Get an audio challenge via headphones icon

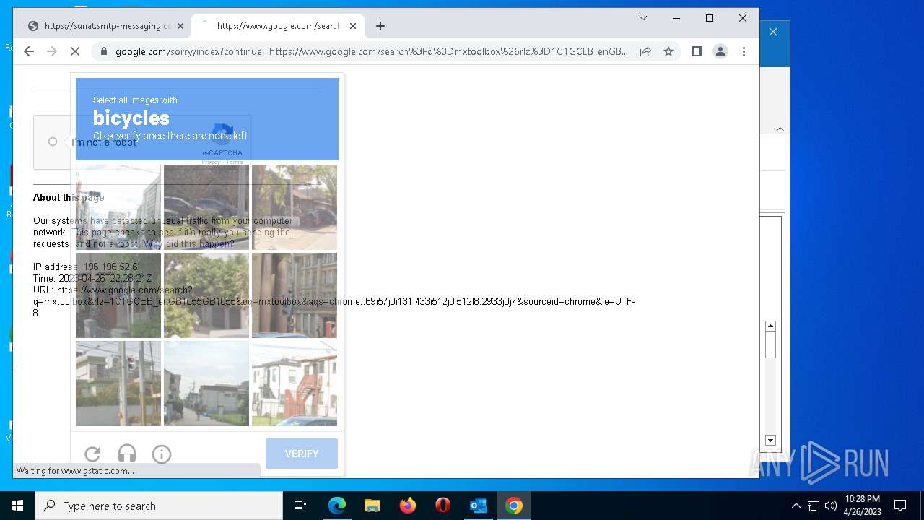point(127,454)
